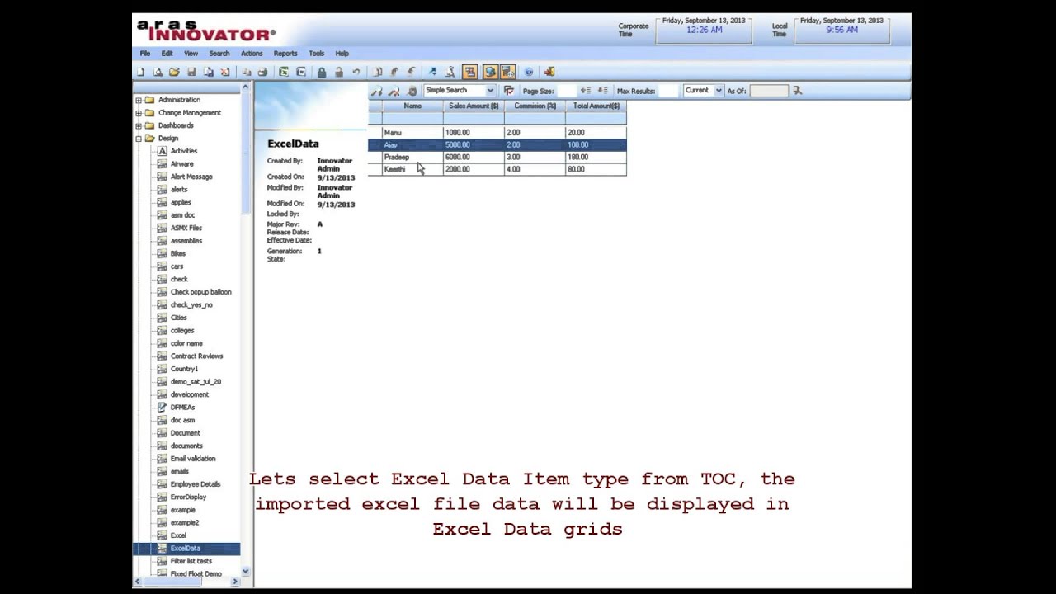Image resolution: width=1056 pixels, height=594 pixels.
Task: Click the Page Size input field
Action: 567,91
